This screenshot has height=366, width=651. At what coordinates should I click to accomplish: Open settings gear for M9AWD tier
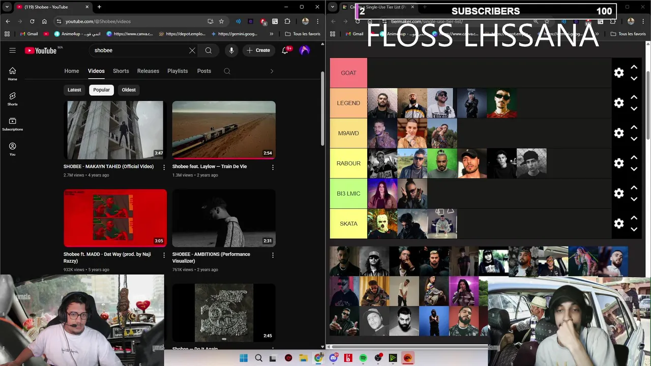[x=619, y=133]
